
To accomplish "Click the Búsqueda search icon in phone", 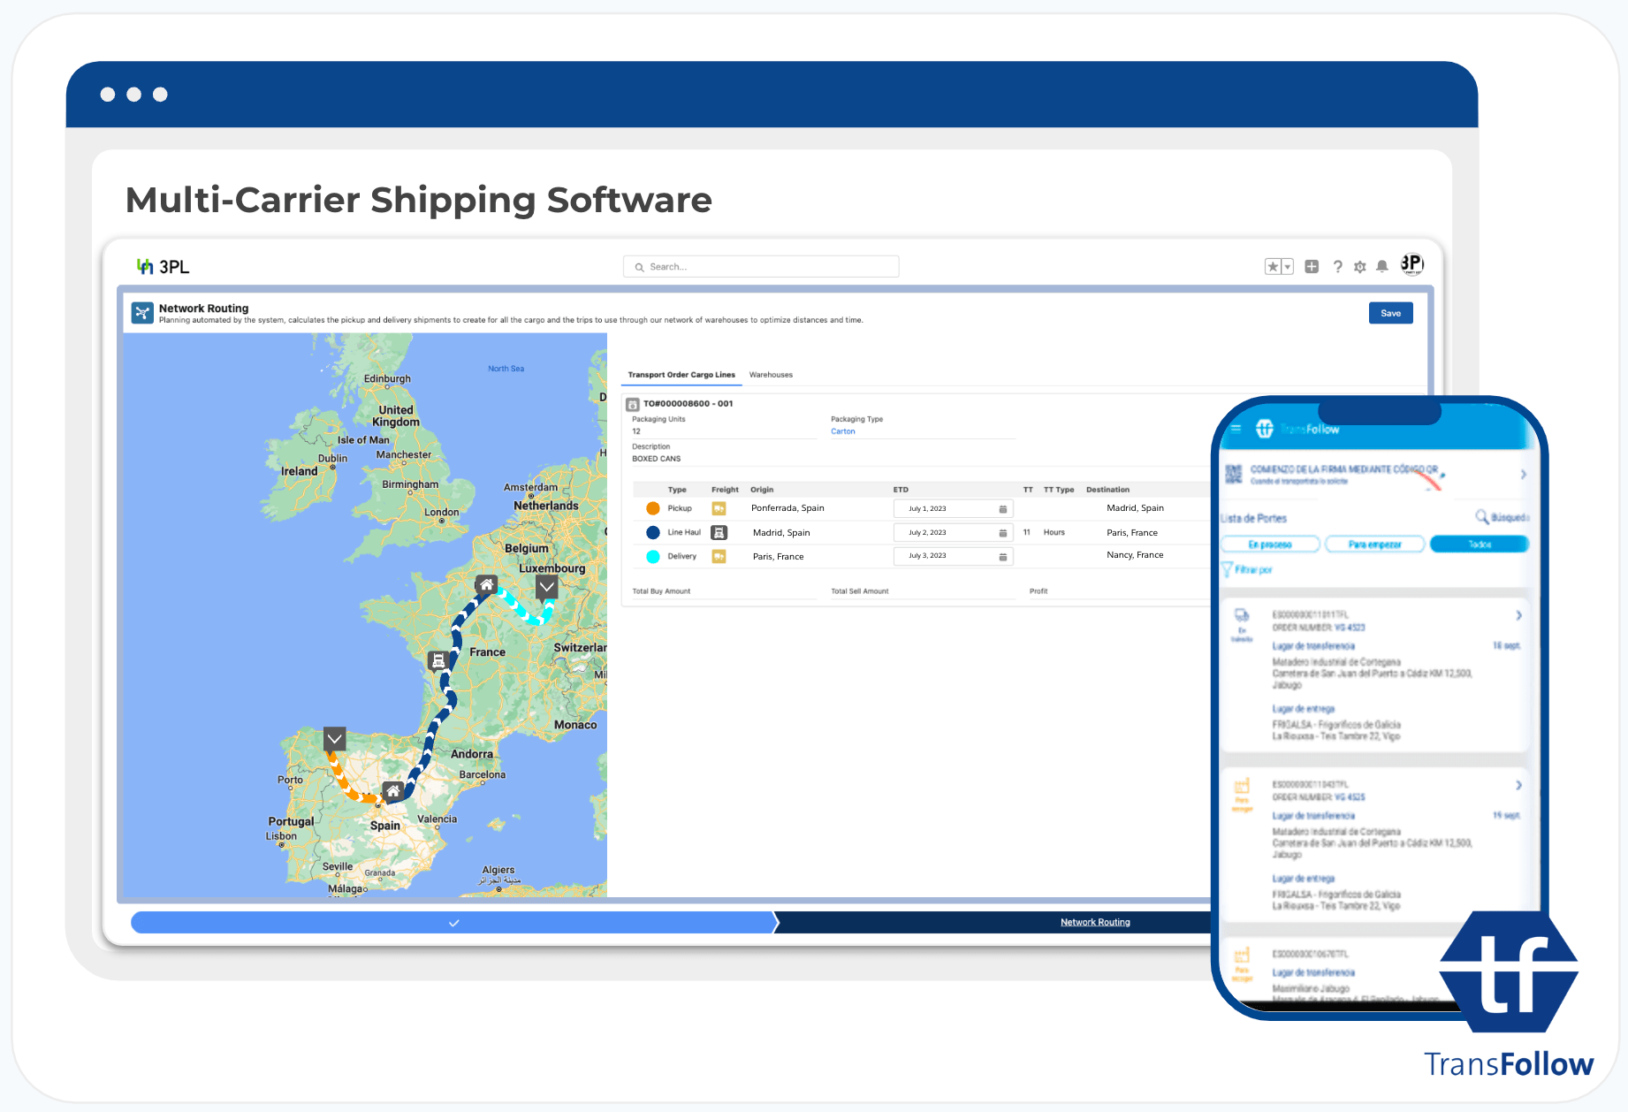I will [1482, 517].
